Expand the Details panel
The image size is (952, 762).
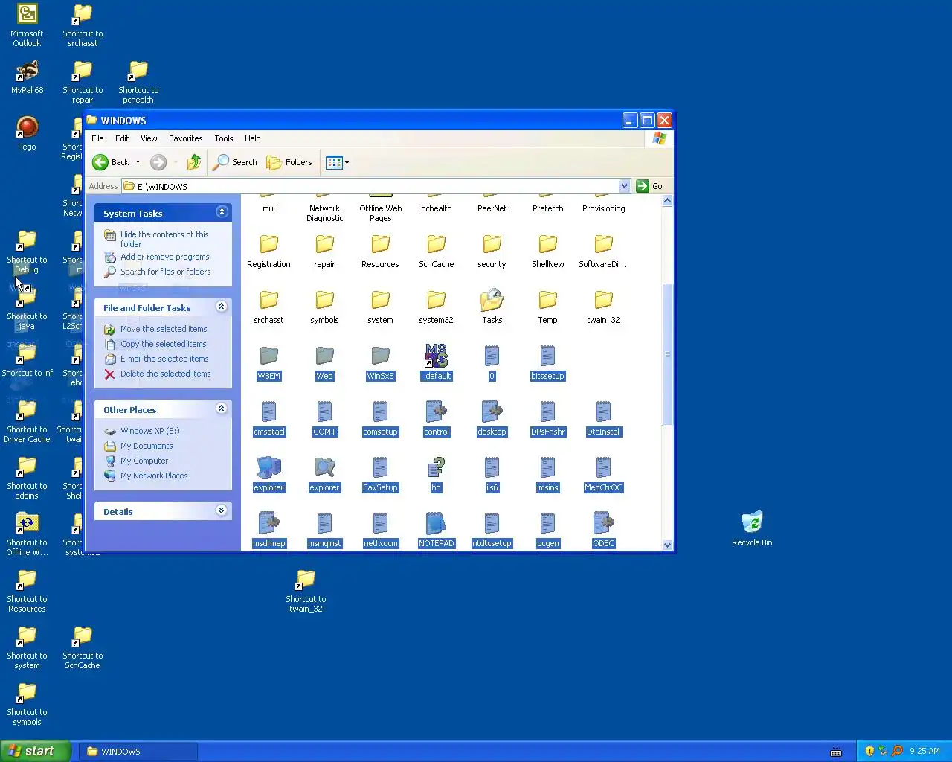[222, 510]
